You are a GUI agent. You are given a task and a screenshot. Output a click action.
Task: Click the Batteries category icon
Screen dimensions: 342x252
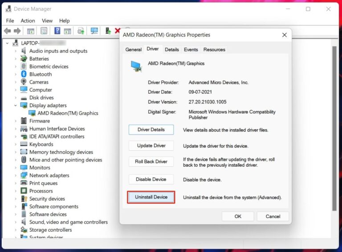click(24, 59)
